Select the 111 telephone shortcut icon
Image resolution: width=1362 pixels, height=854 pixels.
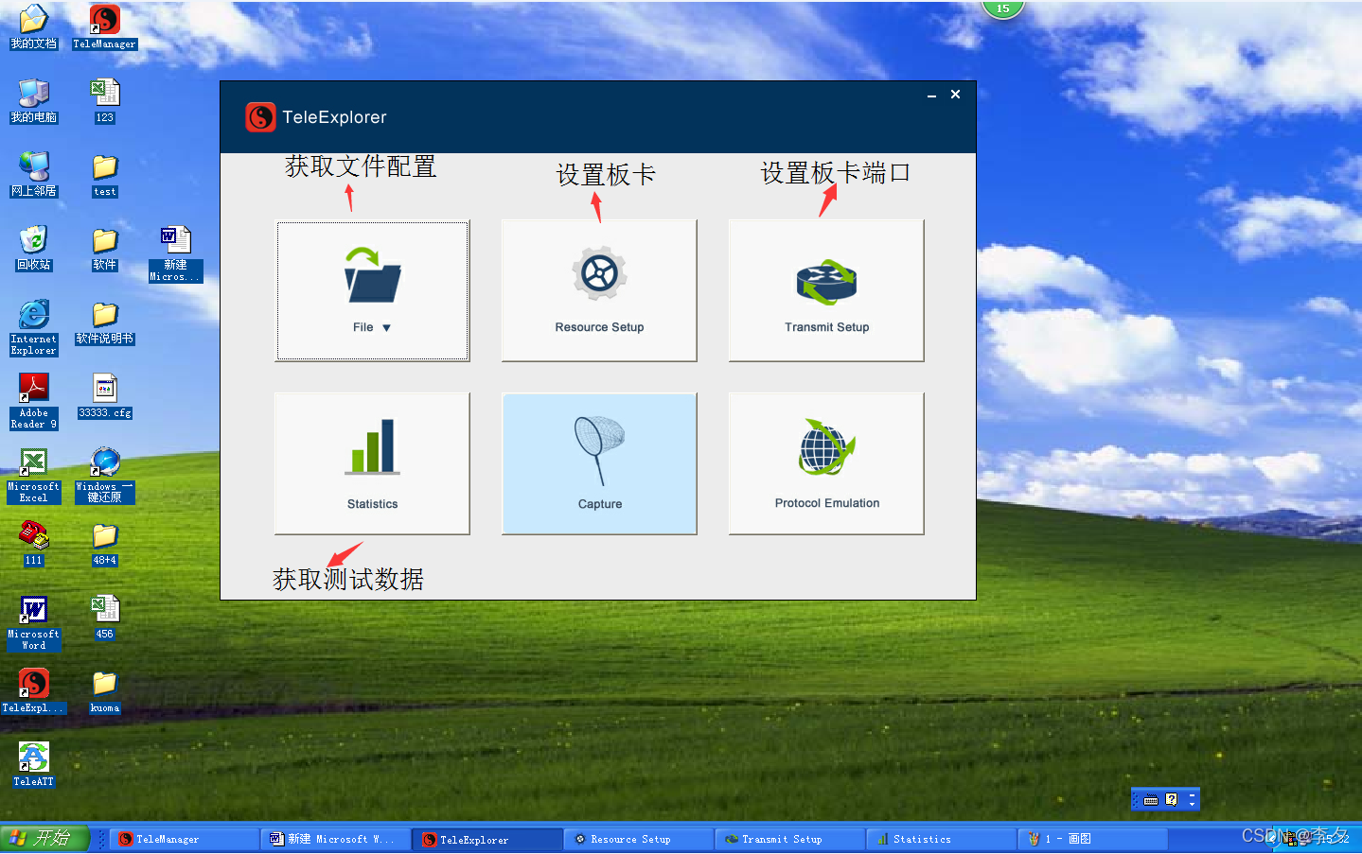(33, 543)
